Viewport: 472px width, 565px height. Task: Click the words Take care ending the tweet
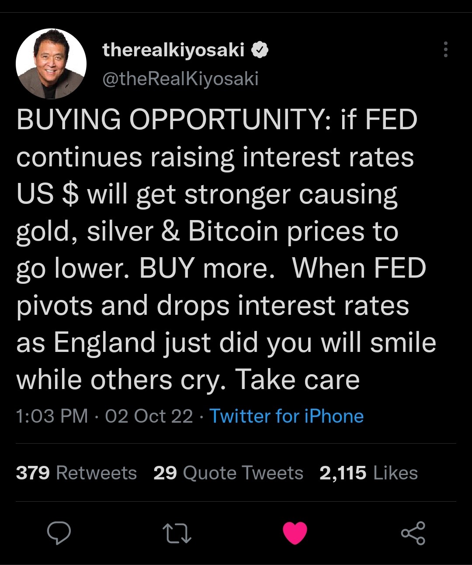coord(297,379)
